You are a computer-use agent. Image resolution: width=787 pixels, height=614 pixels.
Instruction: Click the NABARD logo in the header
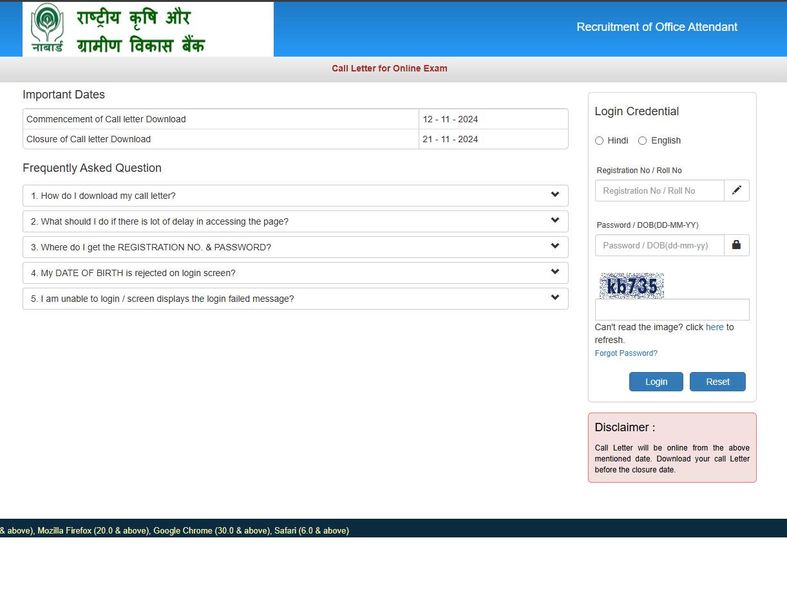(48, 28)
